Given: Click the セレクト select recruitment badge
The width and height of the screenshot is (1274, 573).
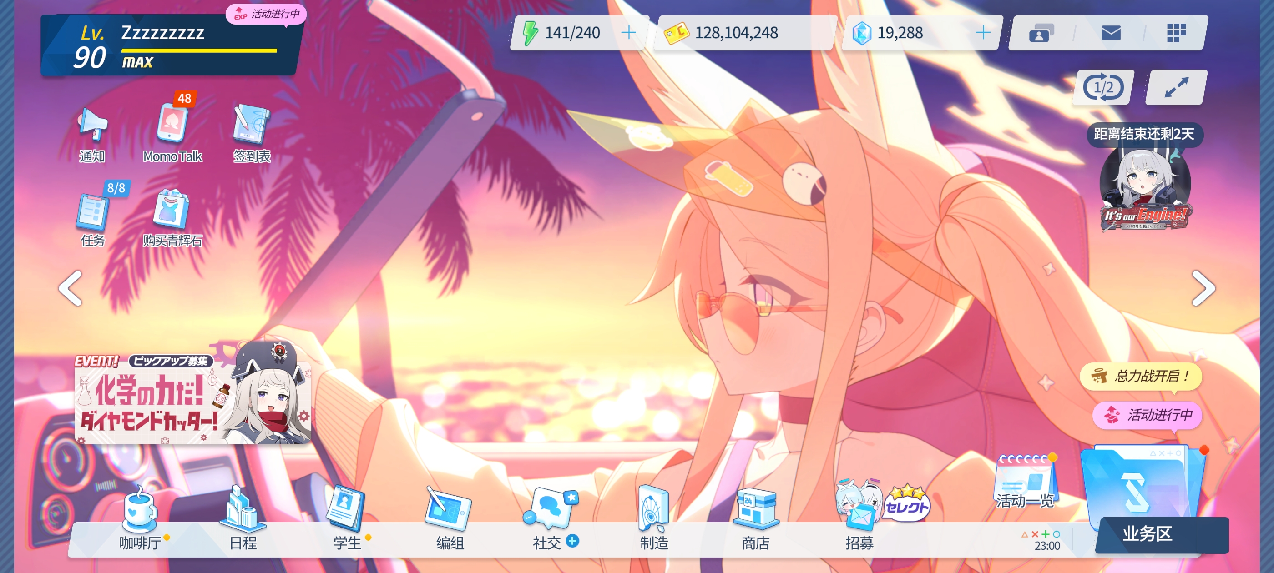Looking at the screenshot, I should pos(906,504).
